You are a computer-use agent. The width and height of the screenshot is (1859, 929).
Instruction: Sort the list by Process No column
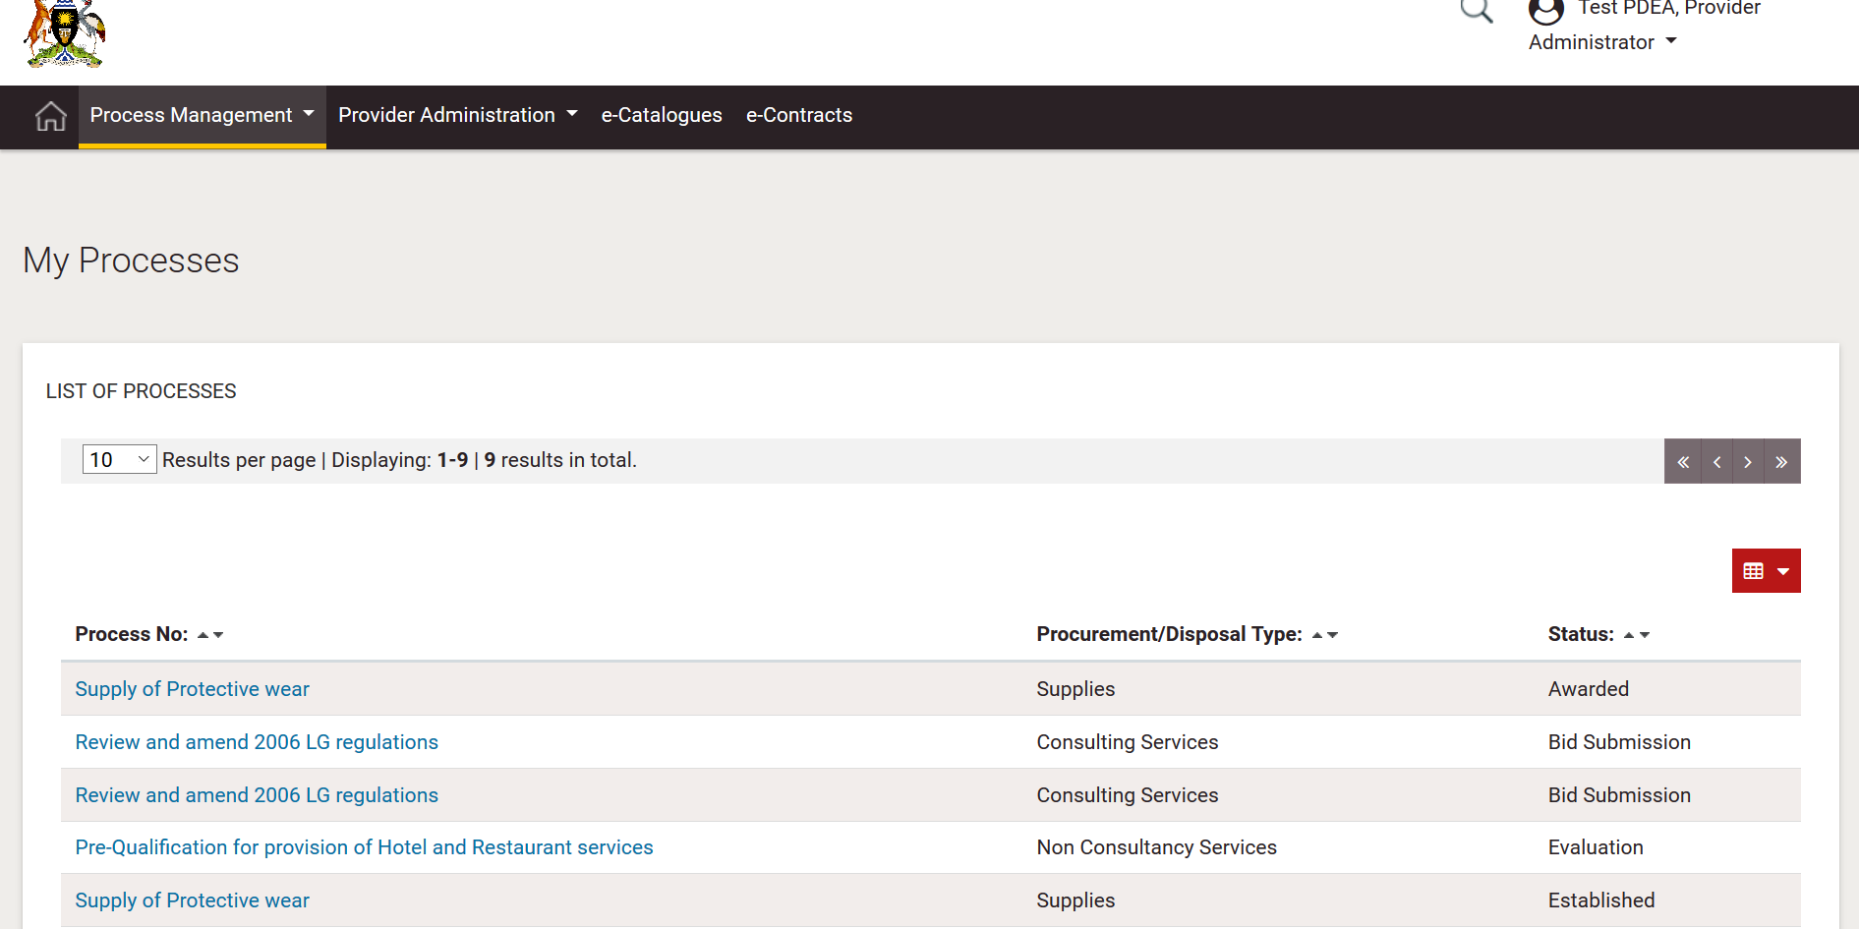(210, 635)
